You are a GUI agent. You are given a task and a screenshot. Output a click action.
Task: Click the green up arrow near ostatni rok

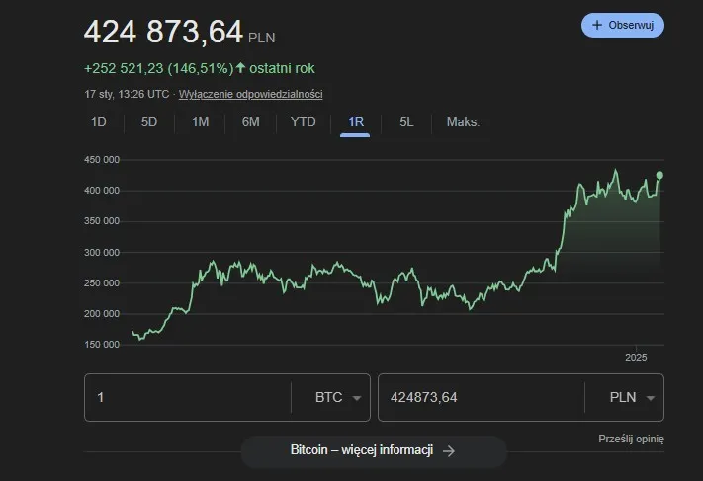point(240,68)
